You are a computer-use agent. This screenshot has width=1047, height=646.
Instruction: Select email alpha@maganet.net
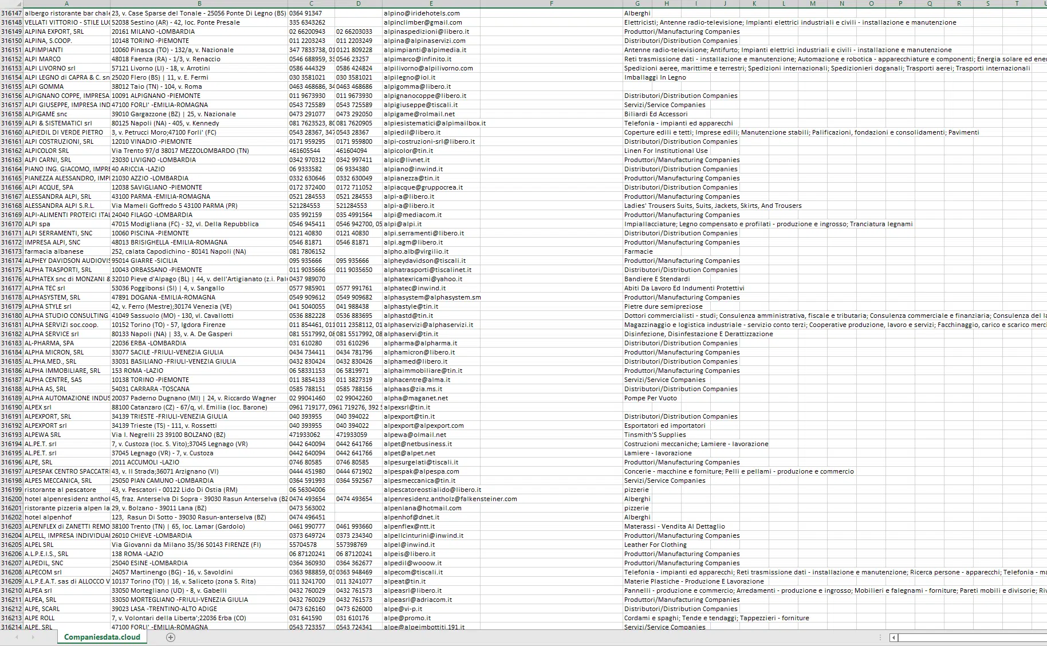point(431,398)
